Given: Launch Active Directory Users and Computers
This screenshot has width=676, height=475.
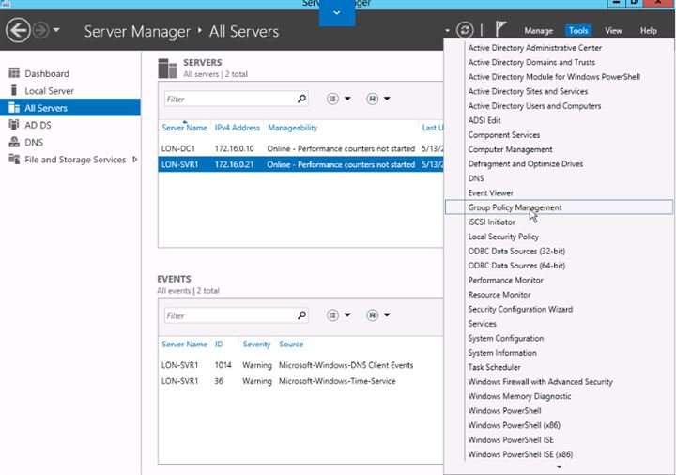Looking at the screenshot, I should click(x=534, y=106).
